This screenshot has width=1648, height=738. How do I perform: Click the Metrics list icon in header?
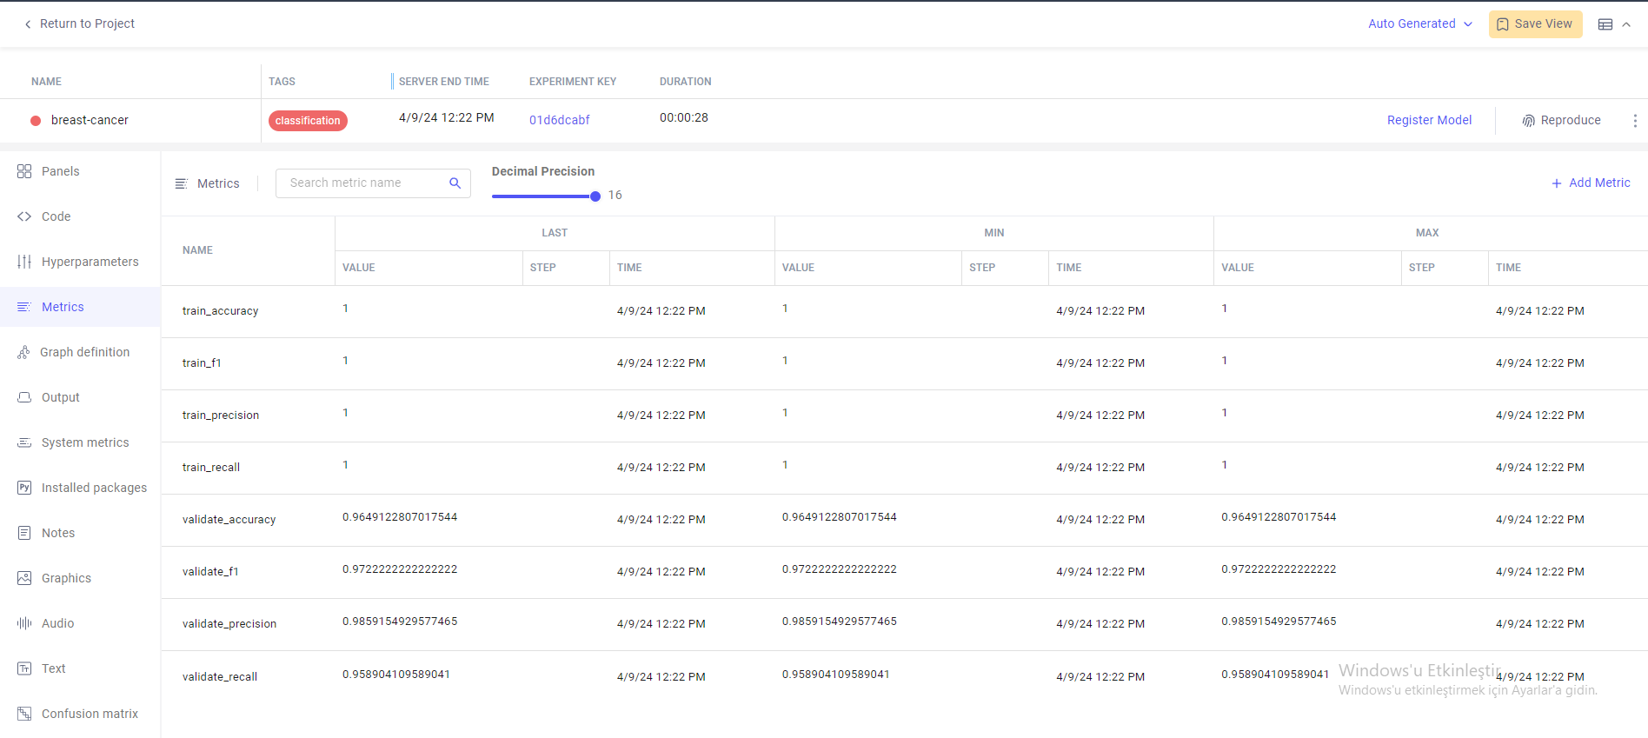(181, 183)
